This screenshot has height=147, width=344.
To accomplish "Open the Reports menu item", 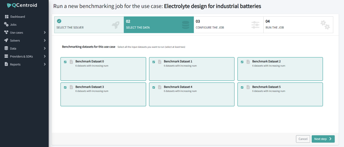I will click(15, 64).
